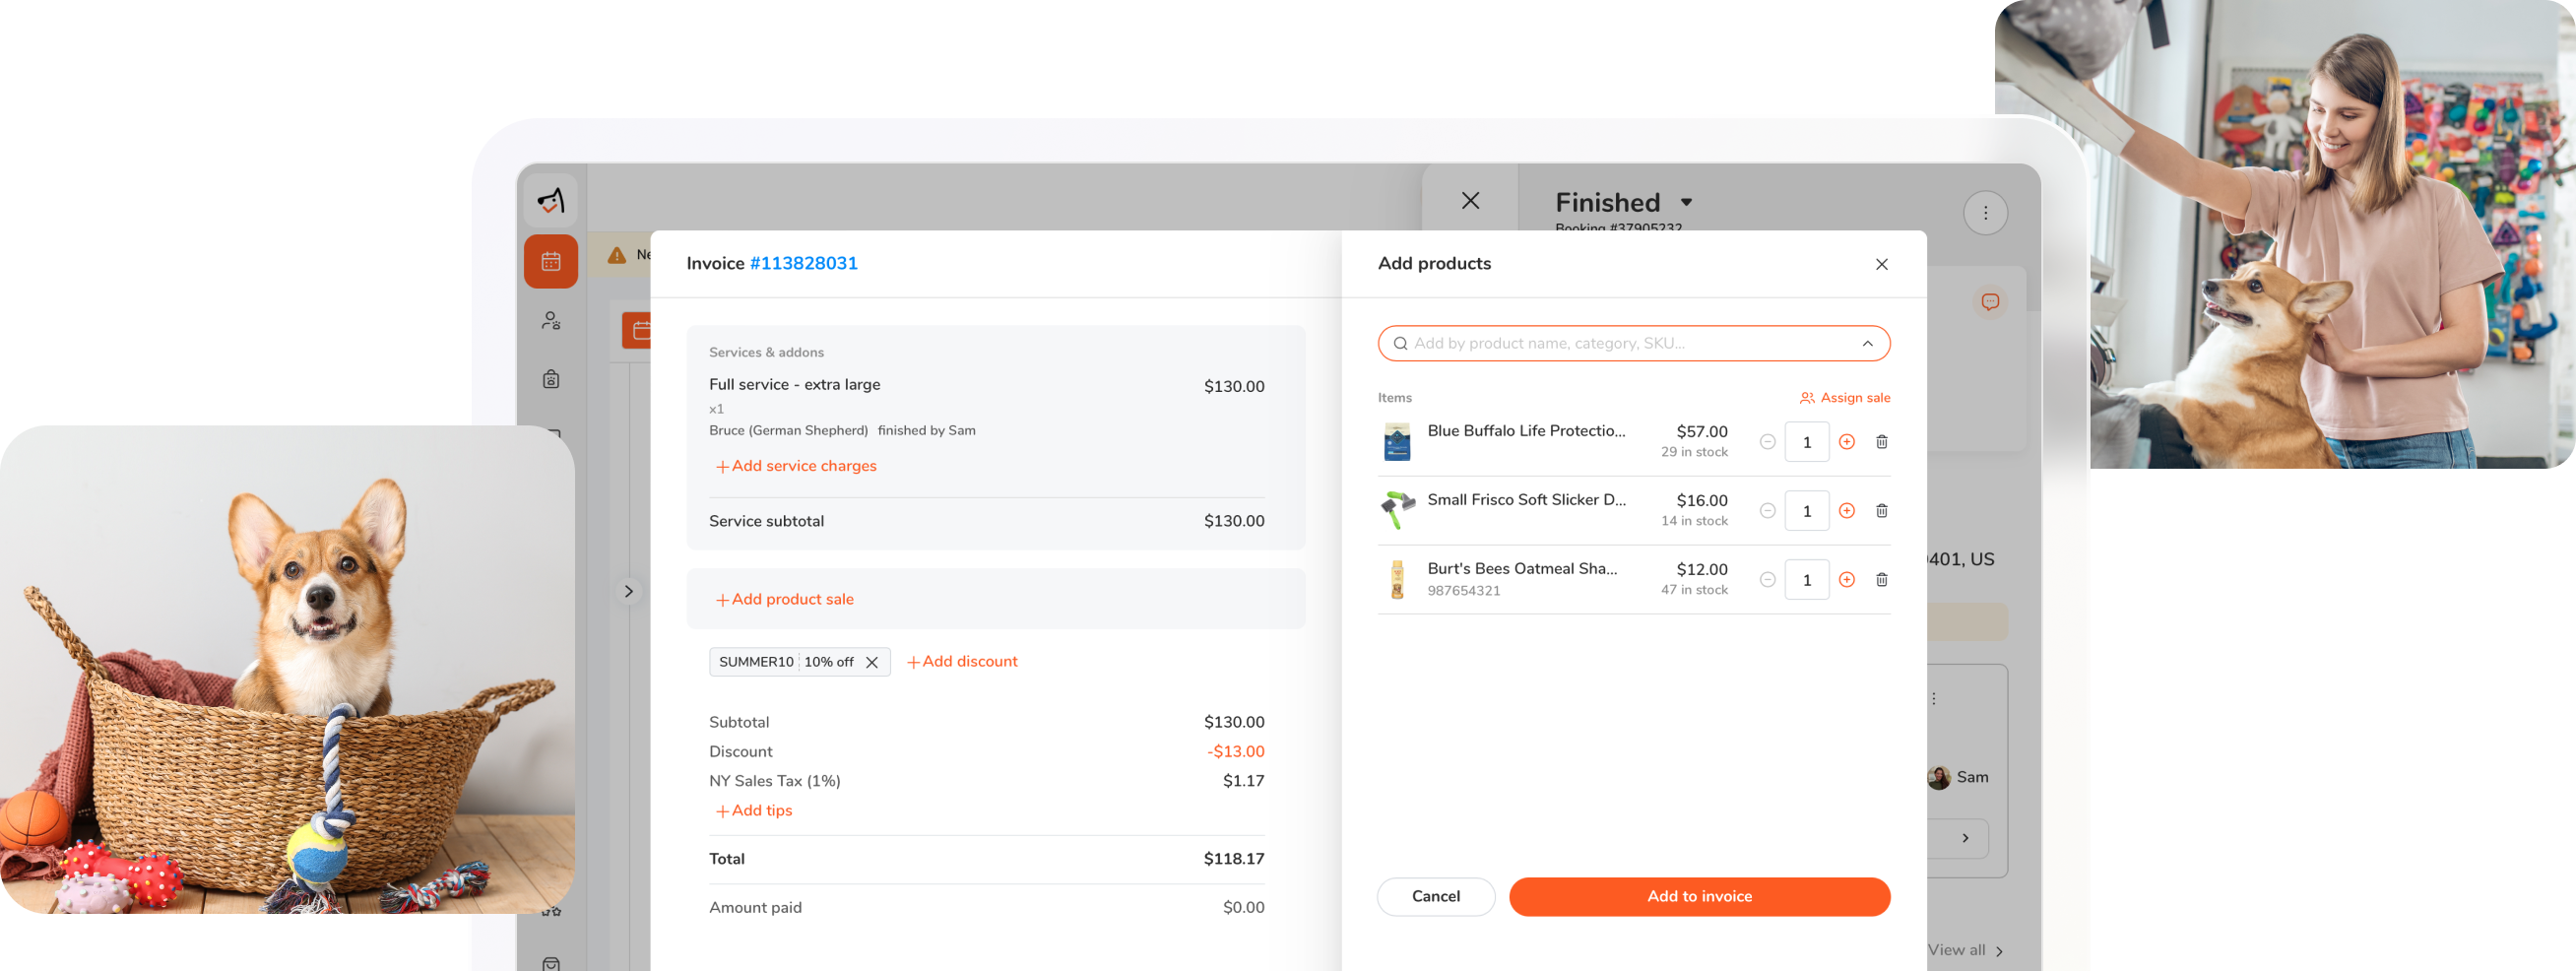Remove the SUMMER10 discount tag
Screen dimensions: 2576x971
pyautogui.click(x=871, y=662)
